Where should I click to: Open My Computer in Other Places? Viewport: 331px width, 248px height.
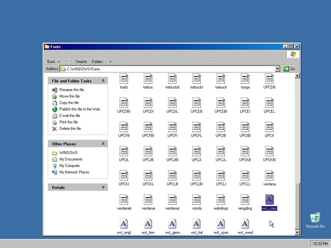[x=69, y=166]
